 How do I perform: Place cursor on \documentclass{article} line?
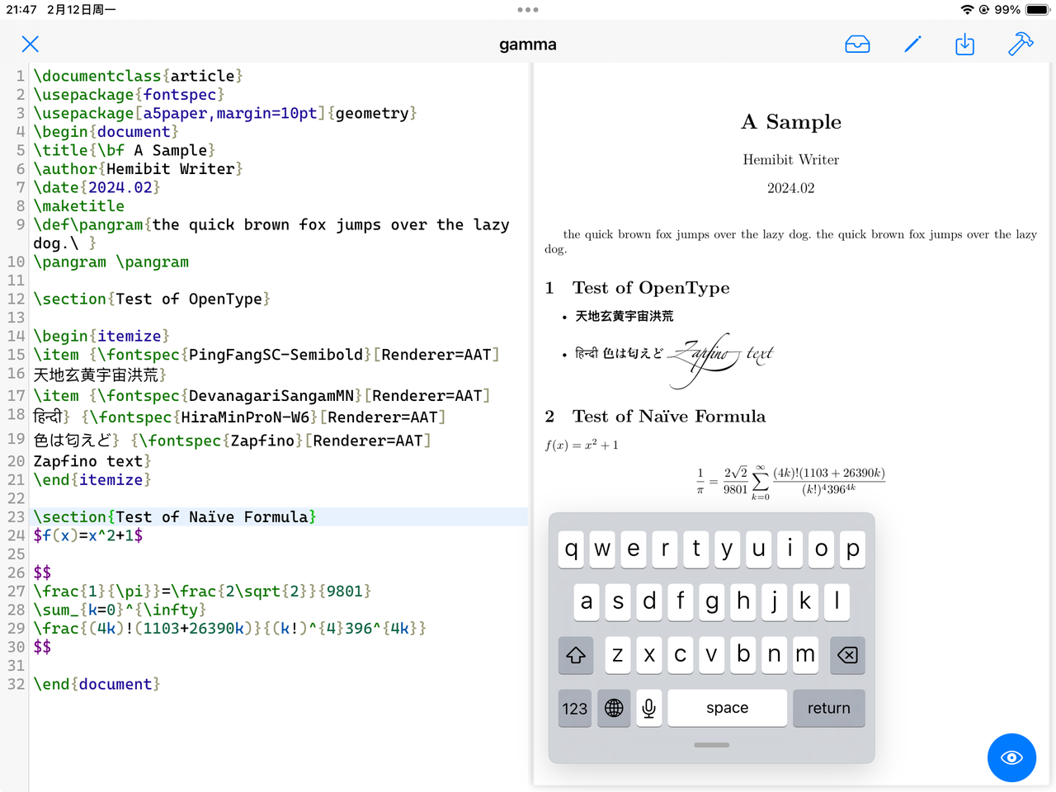(138, 76)
